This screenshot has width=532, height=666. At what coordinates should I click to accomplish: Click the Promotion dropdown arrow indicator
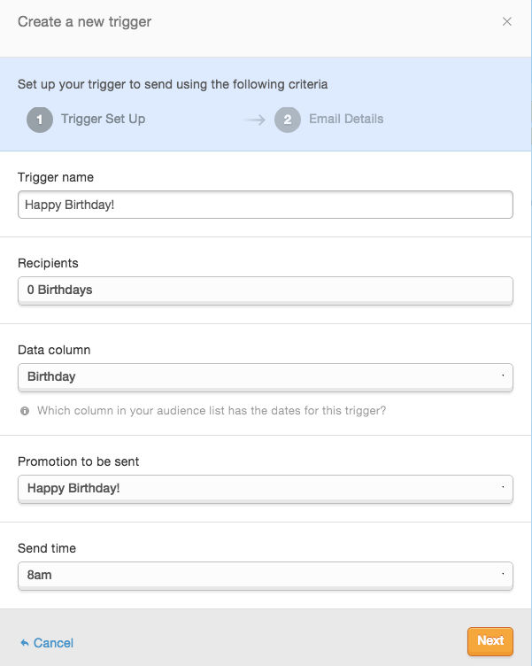coord(503,487)
